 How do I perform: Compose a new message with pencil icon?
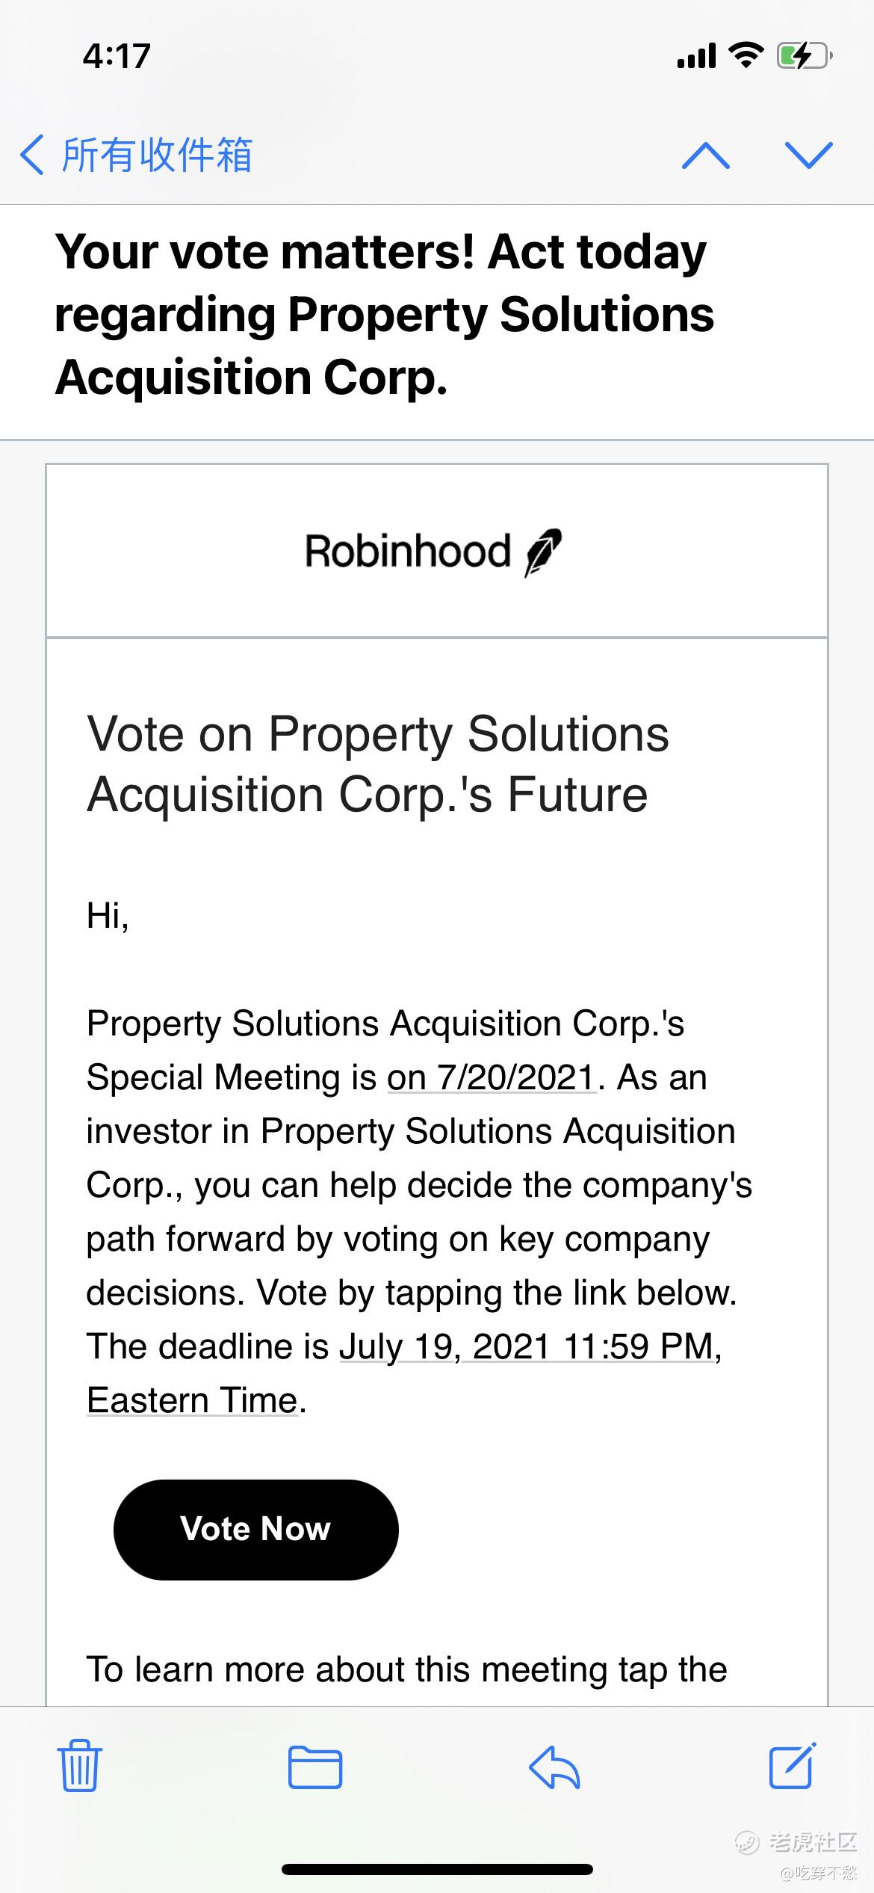793,1765
